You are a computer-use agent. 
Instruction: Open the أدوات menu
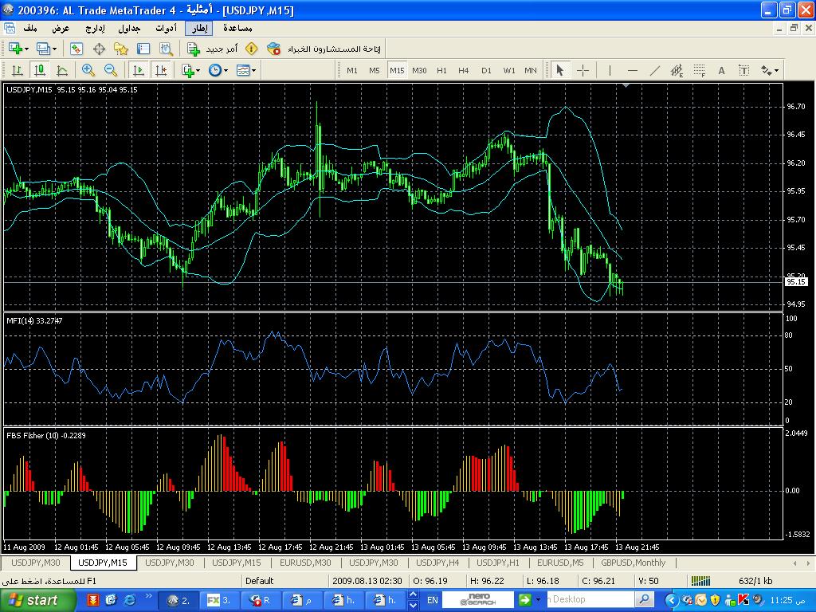click(x=167, y=28)
